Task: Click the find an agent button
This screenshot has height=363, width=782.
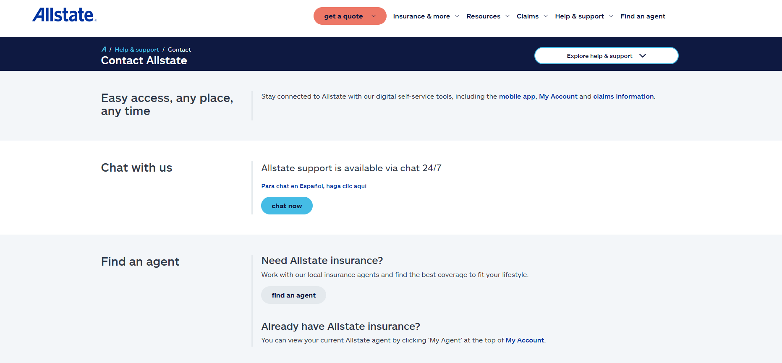Action: [x=293, y=295]
